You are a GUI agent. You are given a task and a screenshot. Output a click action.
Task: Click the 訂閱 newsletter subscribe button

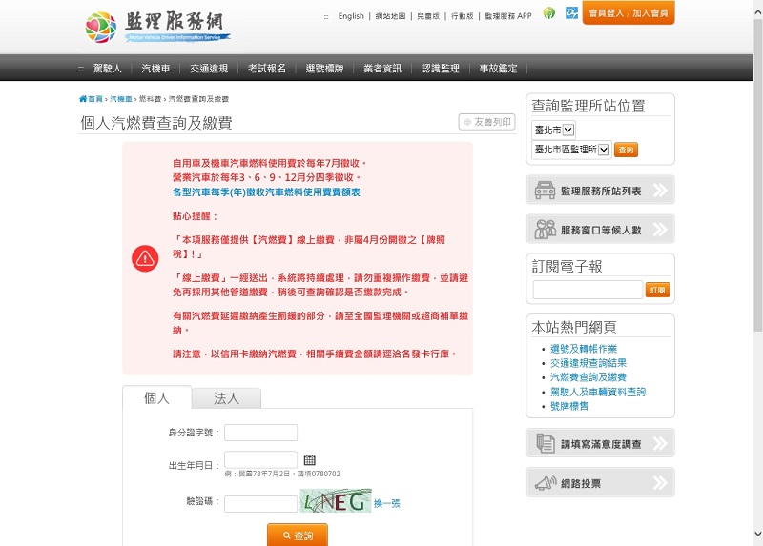pos(657,290)
